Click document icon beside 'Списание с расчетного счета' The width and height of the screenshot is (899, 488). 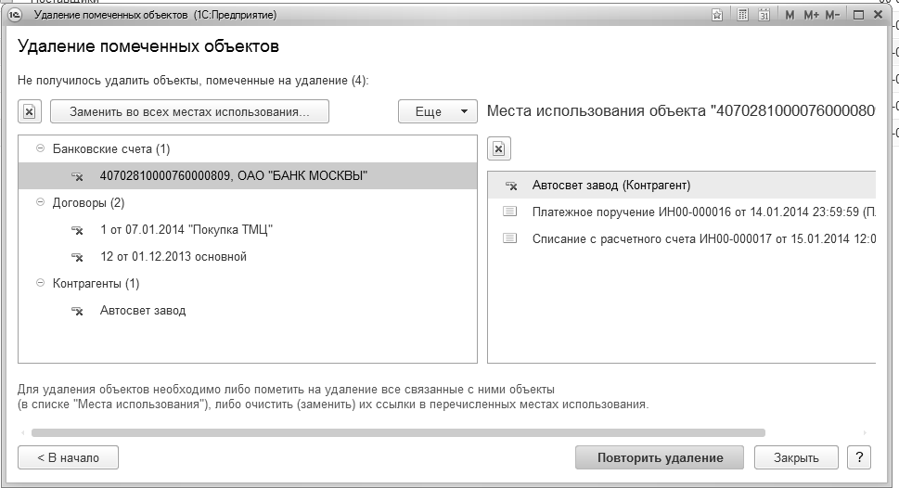509,238
